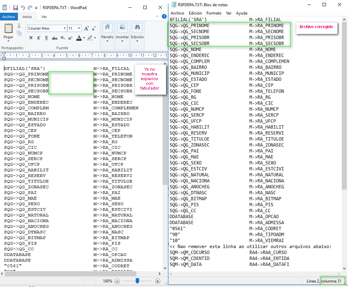Toggle superscript formatting
Screen dimensions: 348x287
click(70, 38)
